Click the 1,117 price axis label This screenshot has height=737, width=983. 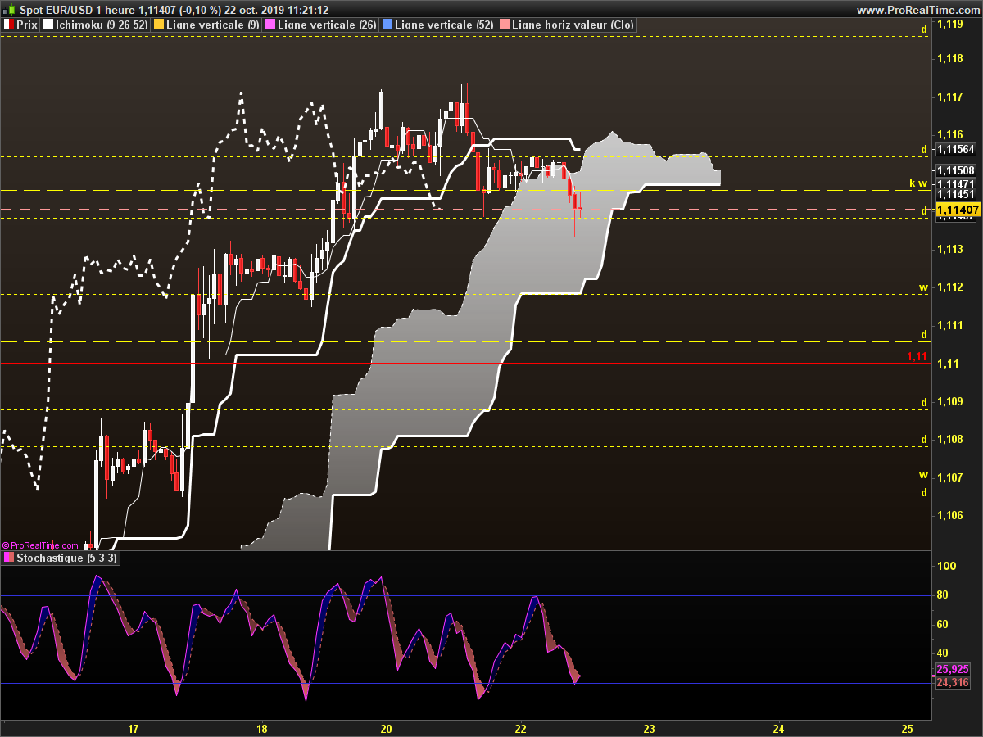coord(950,97)
